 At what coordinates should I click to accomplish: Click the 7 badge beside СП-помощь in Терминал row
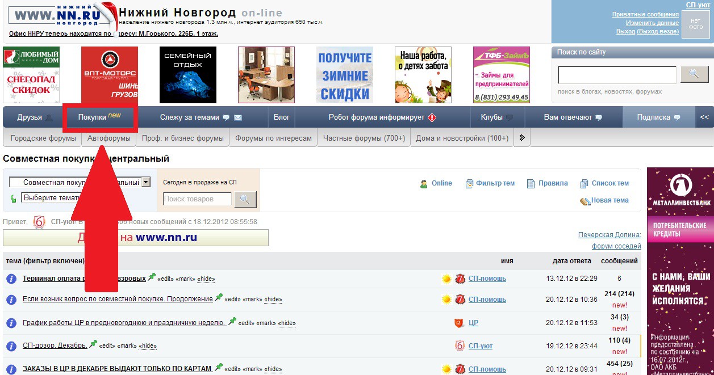point(460,279)
